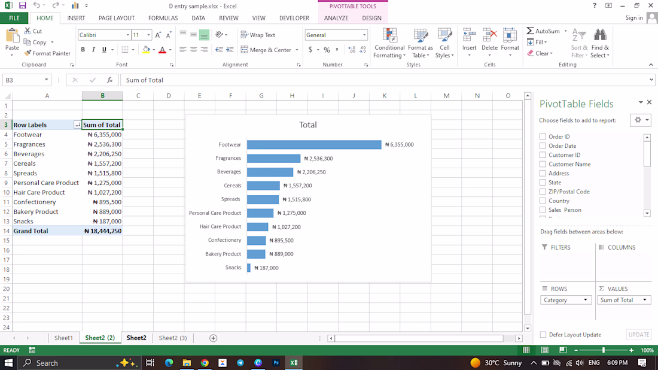Open the ANALYZE PivotTable tools tab
658x370 pixels.
(x=336, y=18)
